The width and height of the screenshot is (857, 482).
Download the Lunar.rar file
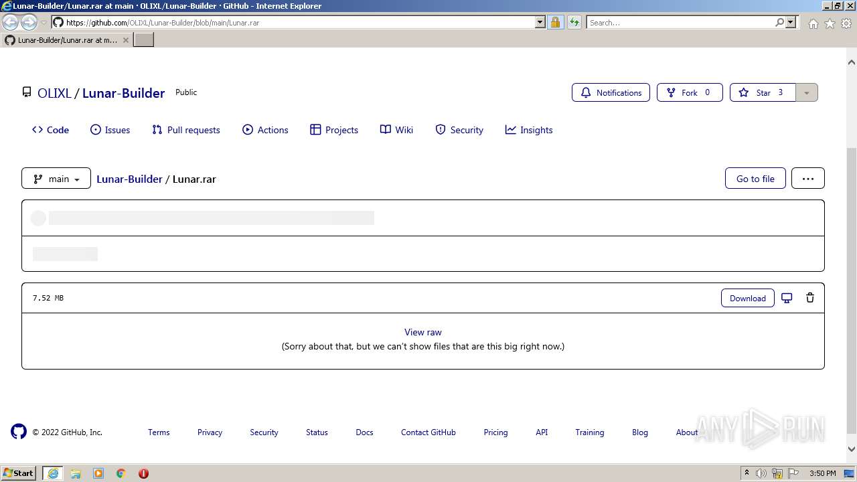(x=748, y=298)
